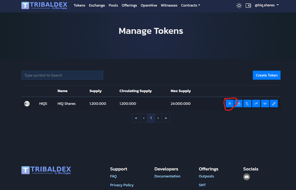Click the pencil edit icon for HIQS
This screenshot has height=190, width=296.
click(274, 103)
